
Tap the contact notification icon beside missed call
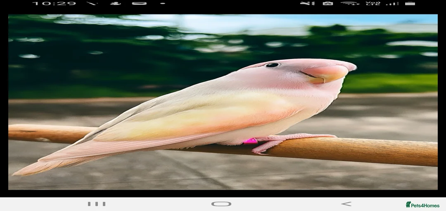tap(115, 3)
